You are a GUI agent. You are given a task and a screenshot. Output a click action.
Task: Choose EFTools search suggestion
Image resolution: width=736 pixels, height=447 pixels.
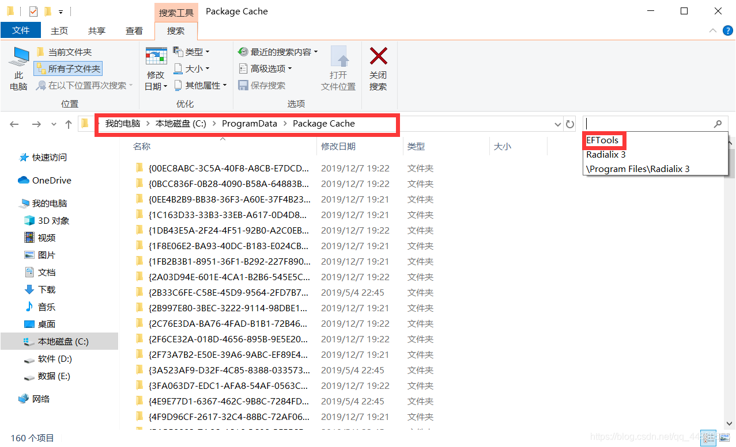tap(602, 140)
